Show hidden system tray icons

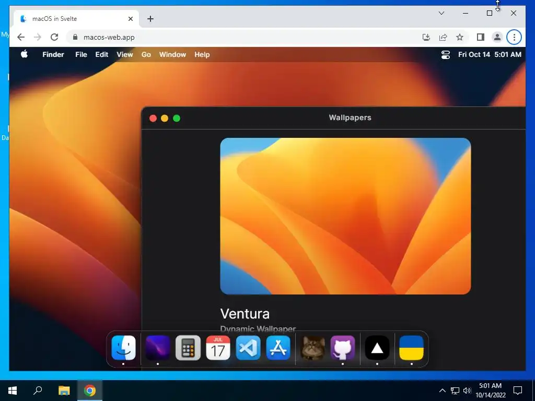(x=442, y=391)
